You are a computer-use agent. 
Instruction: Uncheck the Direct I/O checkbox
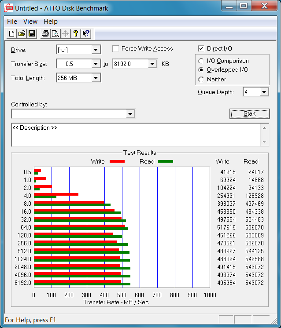[x=201, y=49]
